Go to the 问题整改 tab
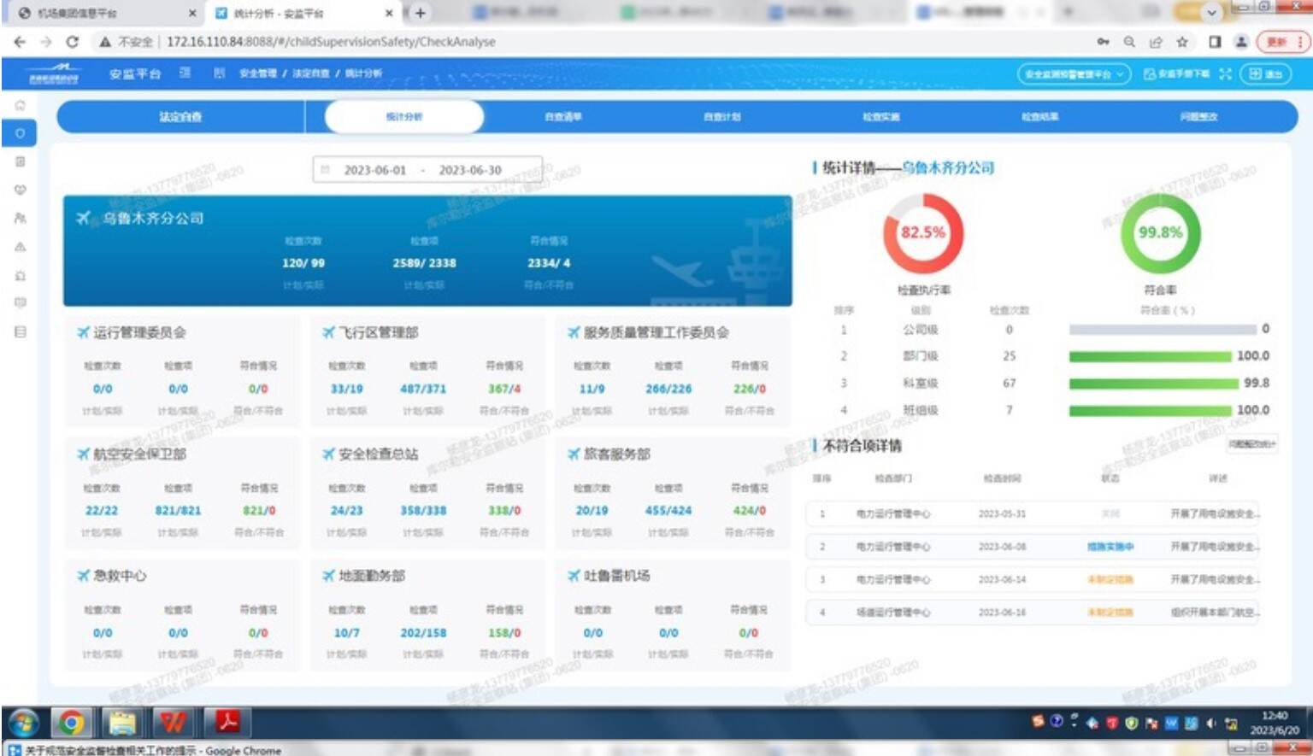The height and width of the screenshot is (756, 1313). pyautogui.click(x=1198, y=117)
